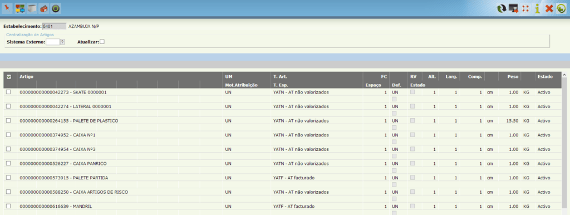This screenshot has height=215, width=570.
Task: Select article 000000000000616639 - MANDRIL
Action: coord(56,206)
